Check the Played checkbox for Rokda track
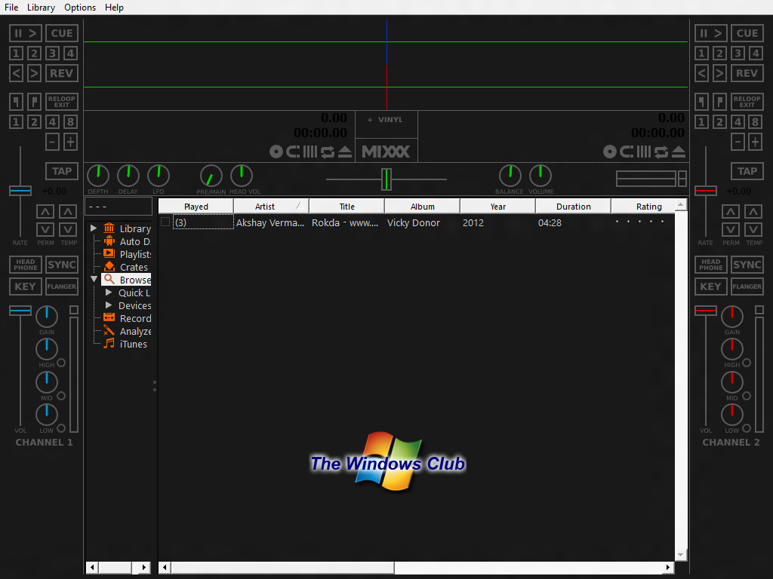773x579 pixels. point(165,222)
